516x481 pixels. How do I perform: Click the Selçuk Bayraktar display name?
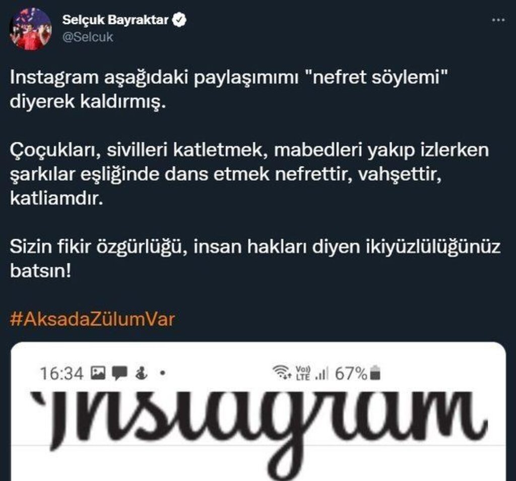click(115, 20)
